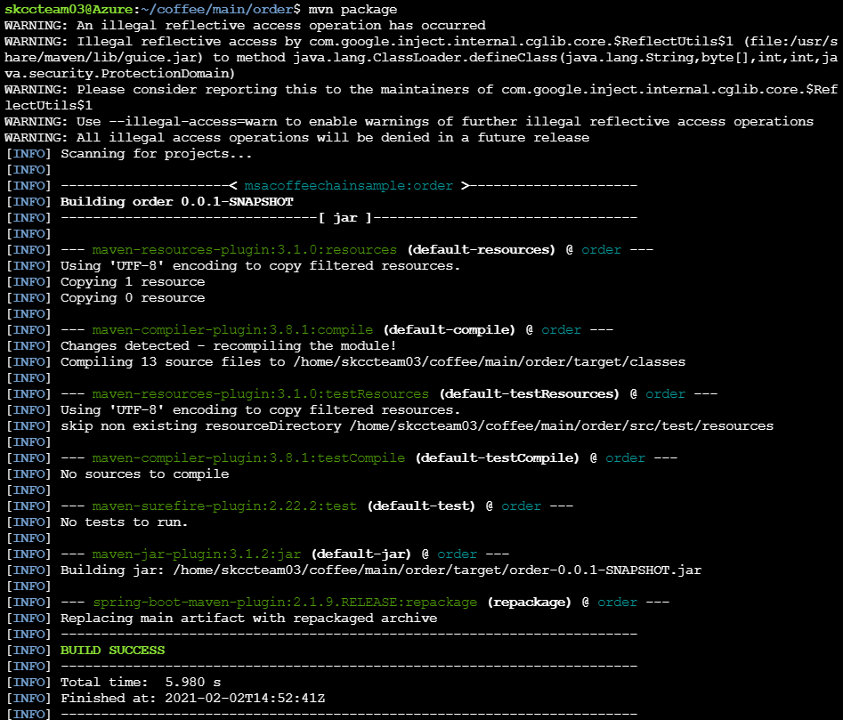Click 'lectUtils$1' wrapped warning text
The image size is (843, 720).
(48, 106)
